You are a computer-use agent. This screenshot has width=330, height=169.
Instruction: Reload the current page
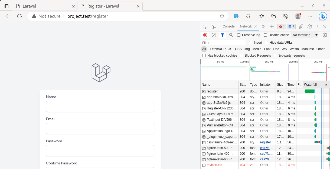19,16
